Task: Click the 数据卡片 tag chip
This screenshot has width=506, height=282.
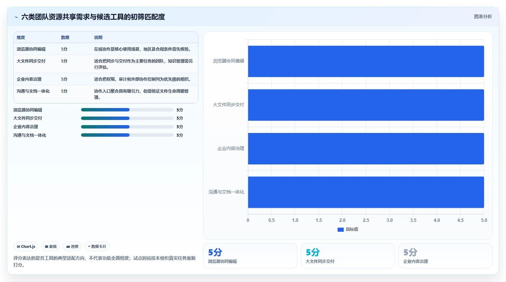Action: click(x=97, y=246)
